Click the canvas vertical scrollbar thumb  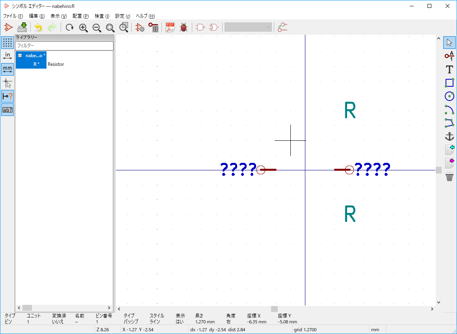(x=438, y=170)
